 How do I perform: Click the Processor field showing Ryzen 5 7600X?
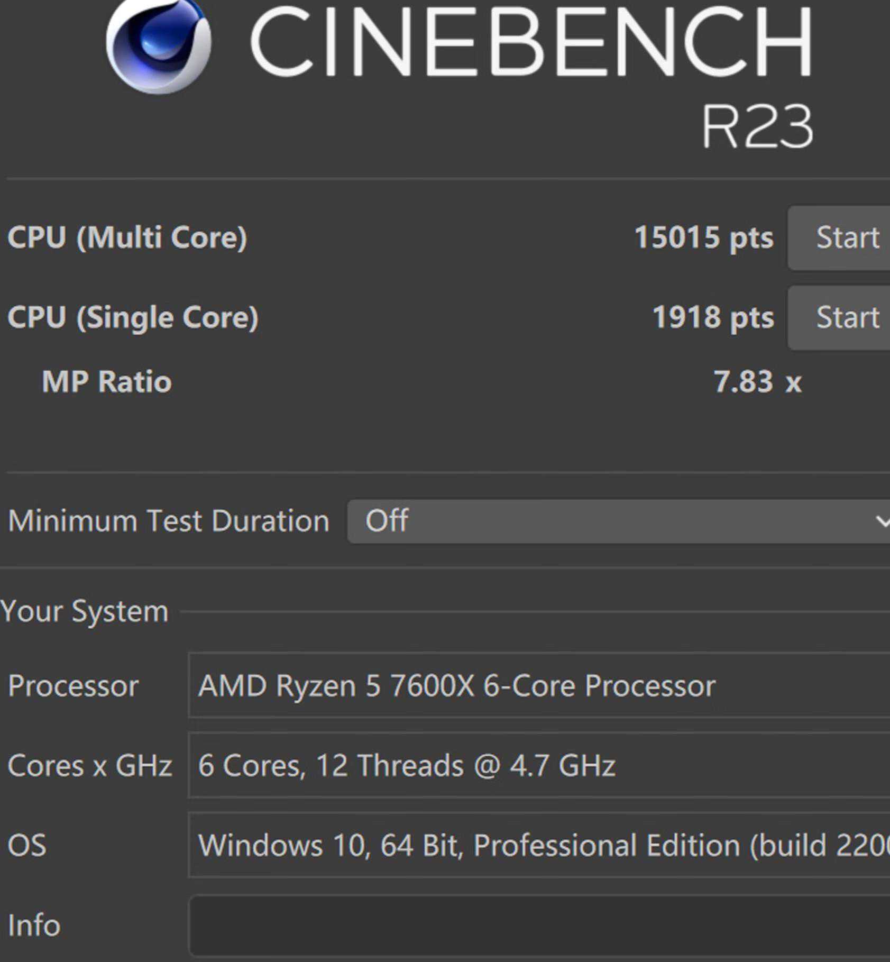[538, 686]
